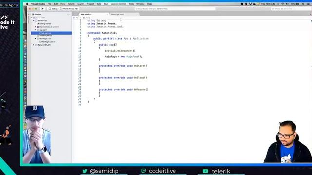The height and width of the screenshot is (175, 312).
Task: Open the View menu
Action: [x=63, y=4]
